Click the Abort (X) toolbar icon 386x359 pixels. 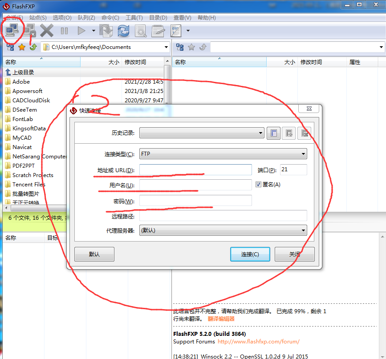coord(47,31)
